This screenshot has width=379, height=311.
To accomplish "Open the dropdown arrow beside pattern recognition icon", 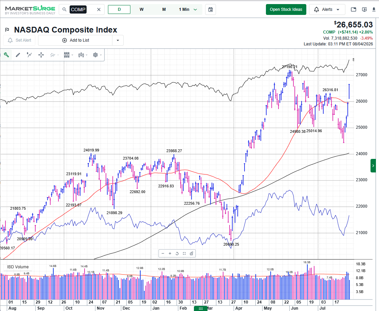I will click(58, 55).
